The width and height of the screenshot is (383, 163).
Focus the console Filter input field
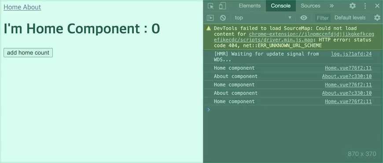pos(323,18)
